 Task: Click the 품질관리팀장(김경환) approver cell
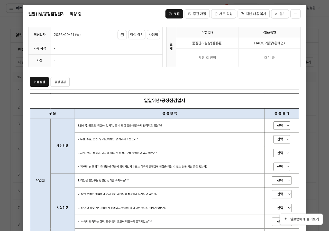(x=207, y=43)
